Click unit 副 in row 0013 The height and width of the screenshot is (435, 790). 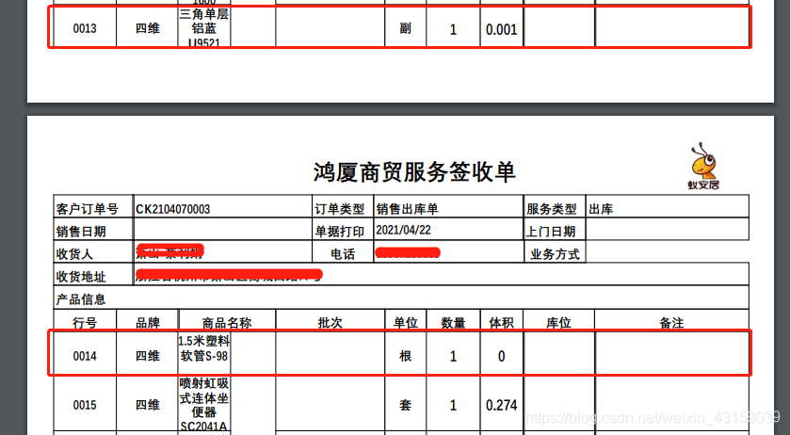(x=406, y=29)
